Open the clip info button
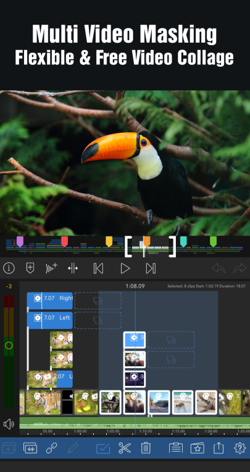The image size is (250, 472). click(x=9, y=268)
